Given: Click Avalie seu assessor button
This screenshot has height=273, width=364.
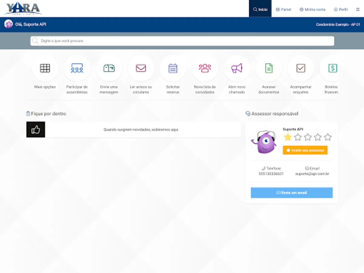Looking at the screenshot, I should point(305,150).
